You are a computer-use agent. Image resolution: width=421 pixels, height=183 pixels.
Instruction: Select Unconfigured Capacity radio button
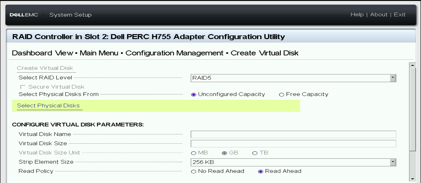pos(194,95)
